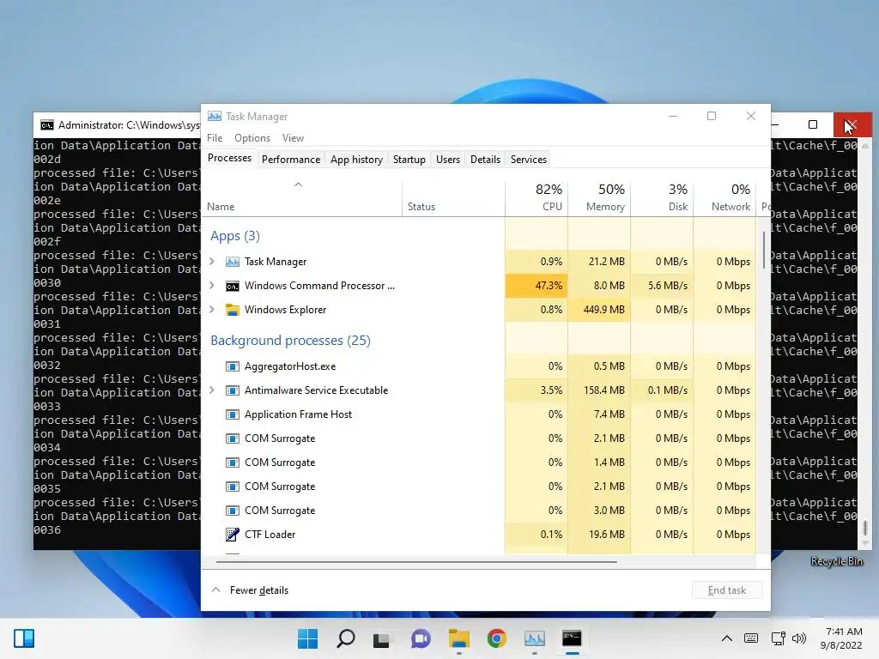879x659 pixels.
Task: Click the Task Manager title bar icon
Action: (x=214, y=116)
